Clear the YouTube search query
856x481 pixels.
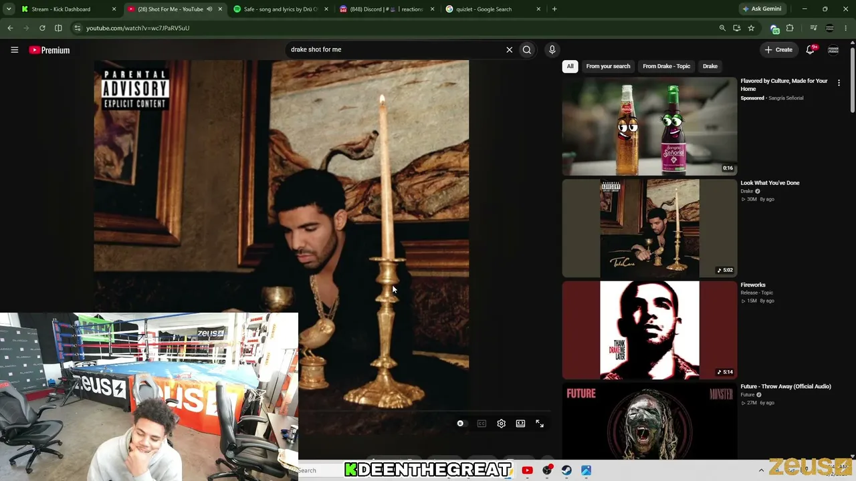click(509, 49)
